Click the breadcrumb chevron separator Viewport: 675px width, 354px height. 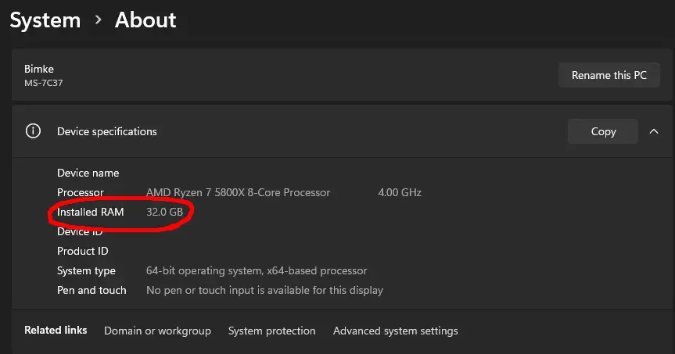(99, 20)
